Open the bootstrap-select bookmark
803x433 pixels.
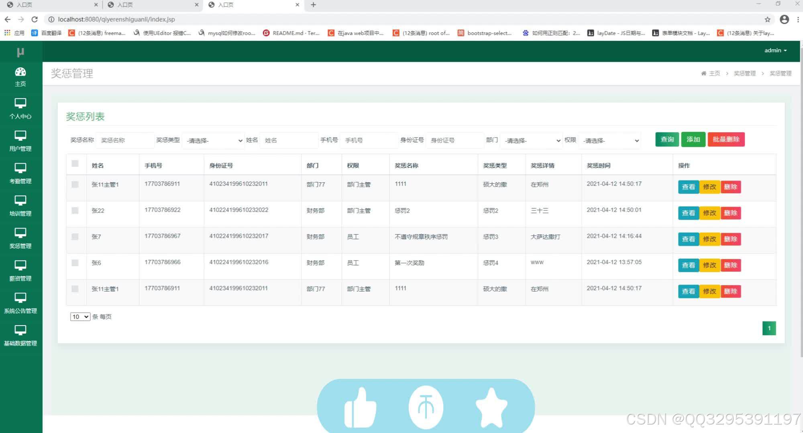(485, 33)
